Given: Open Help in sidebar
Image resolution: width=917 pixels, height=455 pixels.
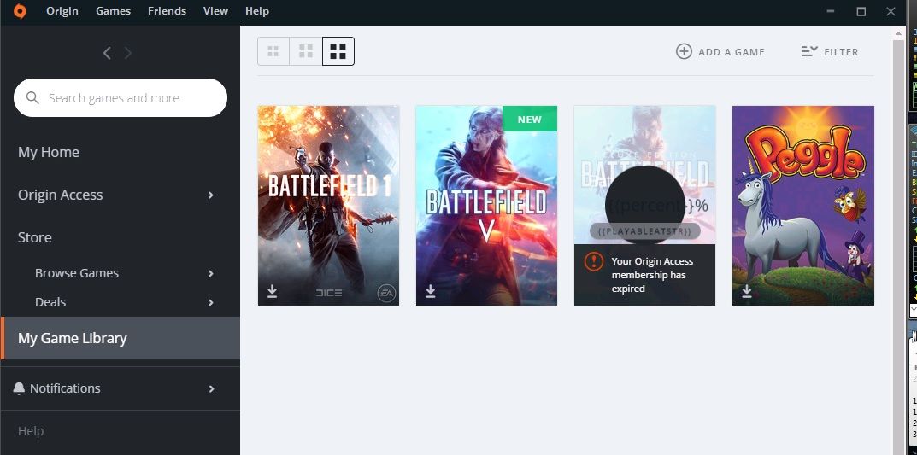Looking at the screenshot, I should click(x=31, y=431).
